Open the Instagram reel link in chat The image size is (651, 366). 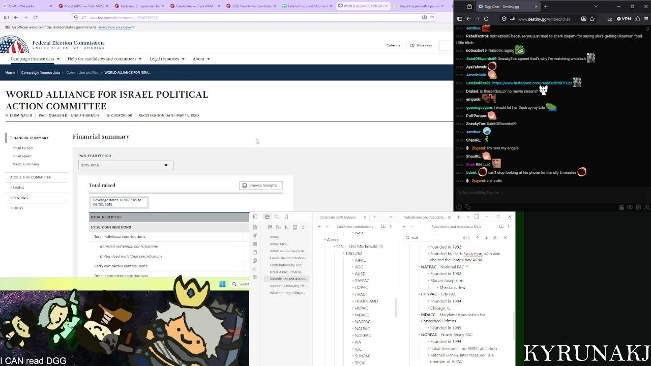click(x=532, y=83)
